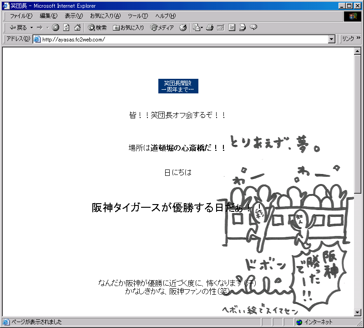The image size is (364, 328).
Task: Click the ページが表示されました status text
Action: (x=37, y=322)
